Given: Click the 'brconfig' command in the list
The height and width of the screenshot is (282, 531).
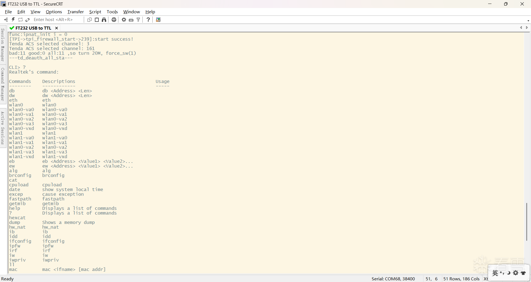Looking at the screenshot, I should (x=20, y=175).
